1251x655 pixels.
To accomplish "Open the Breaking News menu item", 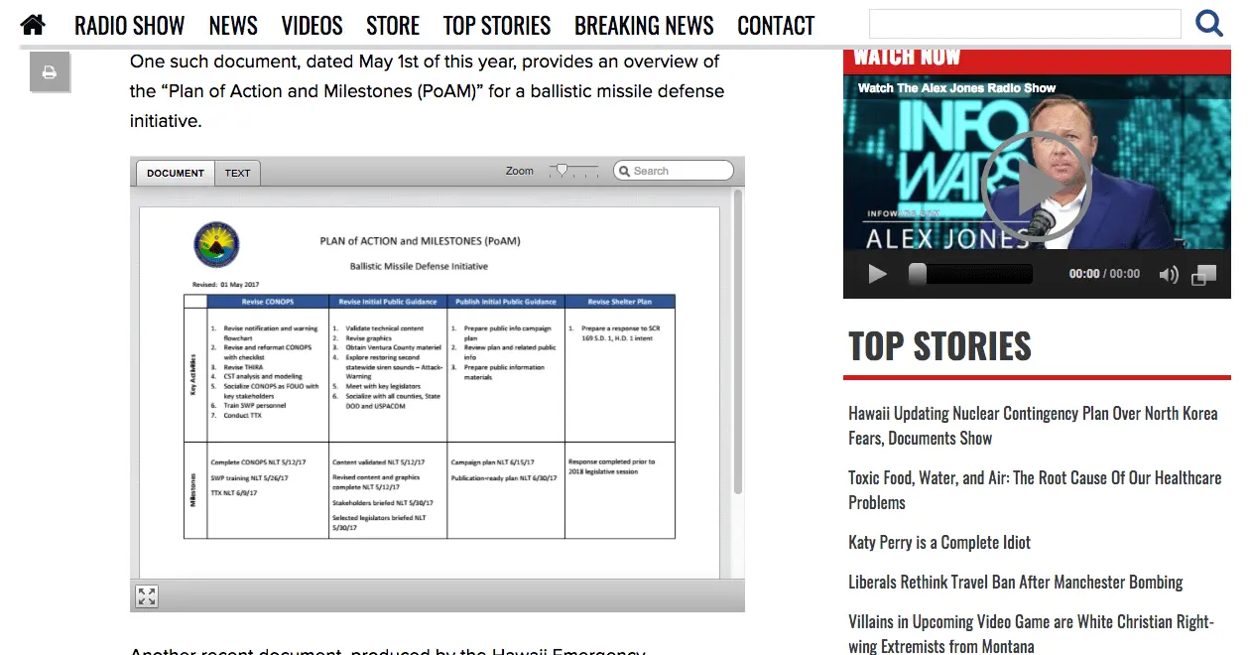I will (x=644, y=26).
